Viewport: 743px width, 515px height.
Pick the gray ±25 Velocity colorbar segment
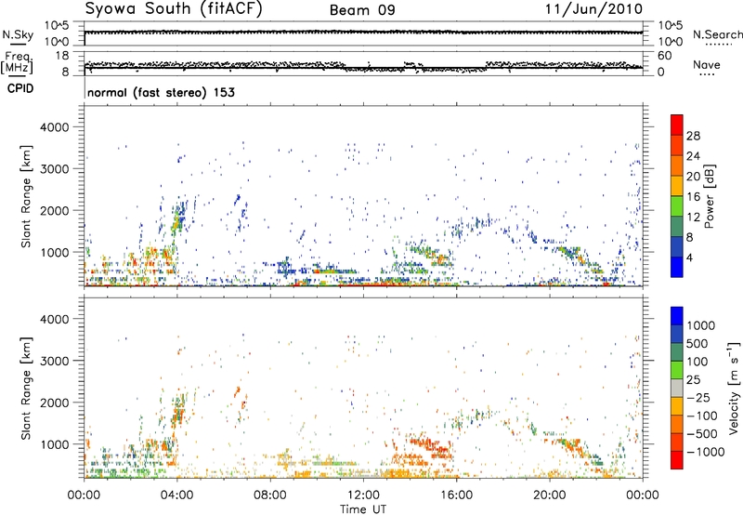[677, 389]
